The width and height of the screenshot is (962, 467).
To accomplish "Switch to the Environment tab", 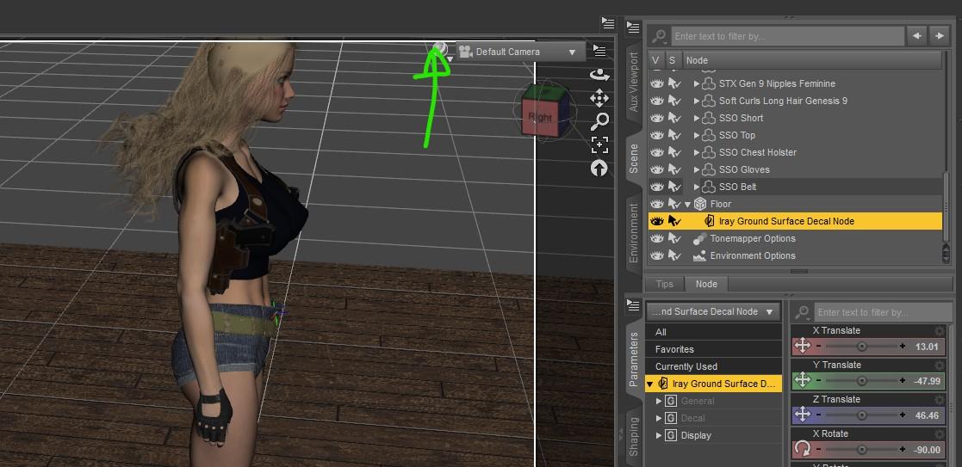I will click(634, 234).
